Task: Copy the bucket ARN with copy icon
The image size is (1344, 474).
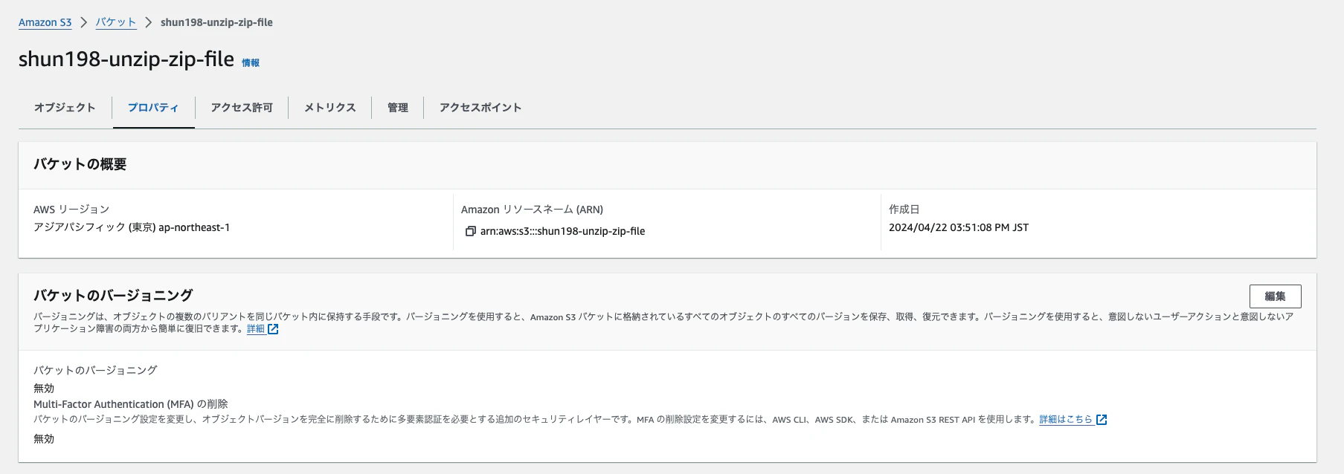Action: click(x=470, y=231)
